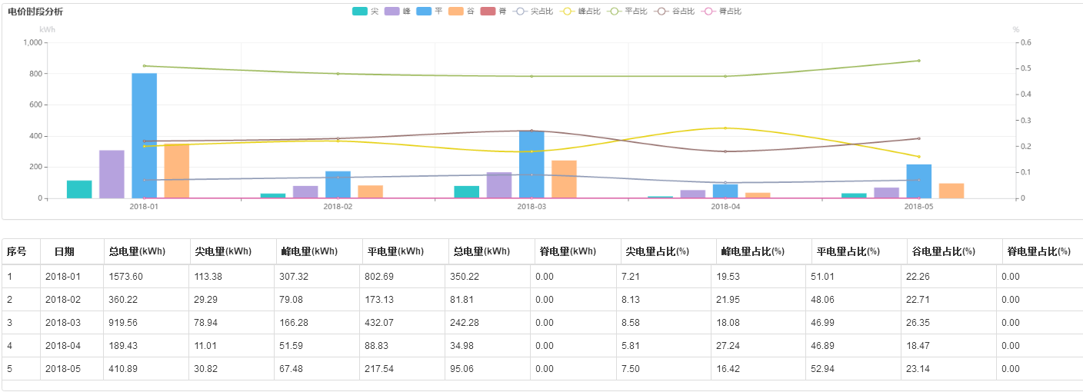Click the blue 平 bar for 2018-03

(532, 164)
